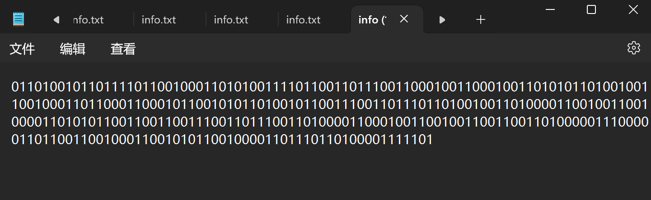
Task: Switch to the second info.txt tab
Action: (159, 20)
